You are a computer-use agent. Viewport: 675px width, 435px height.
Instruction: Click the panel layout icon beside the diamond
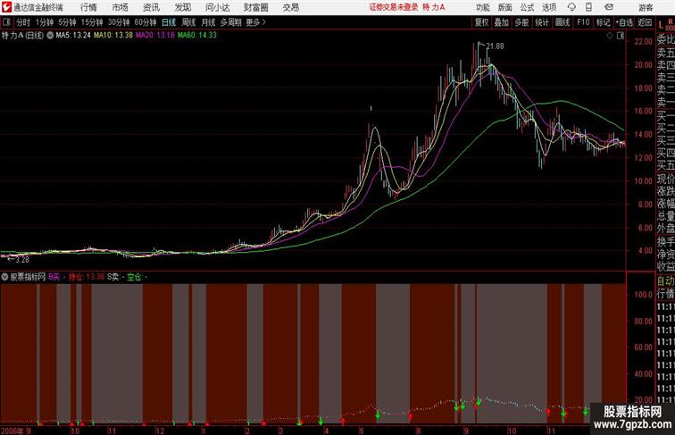(x=621, y=36)
